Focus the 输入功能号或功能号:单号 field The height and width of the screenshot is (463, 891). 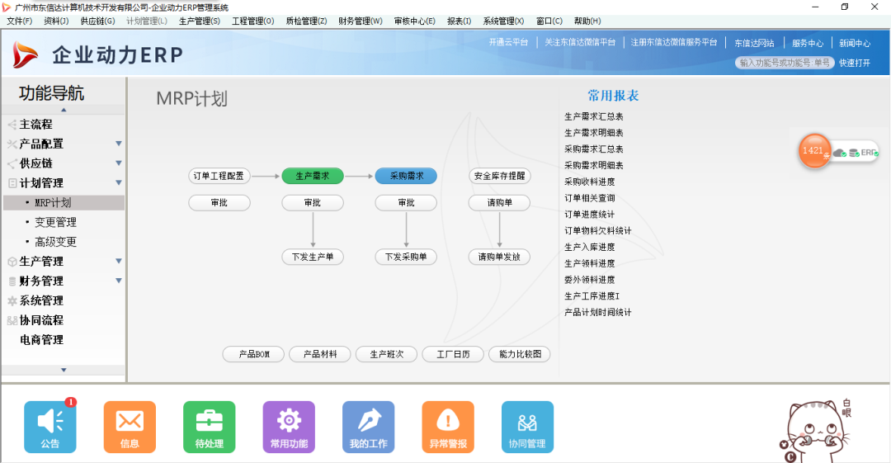point(785,63)
